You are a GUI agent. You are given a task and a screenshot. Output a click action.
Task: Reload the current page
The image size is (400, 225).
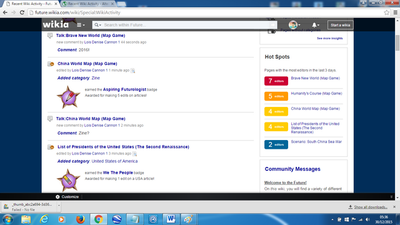(22, 12)
